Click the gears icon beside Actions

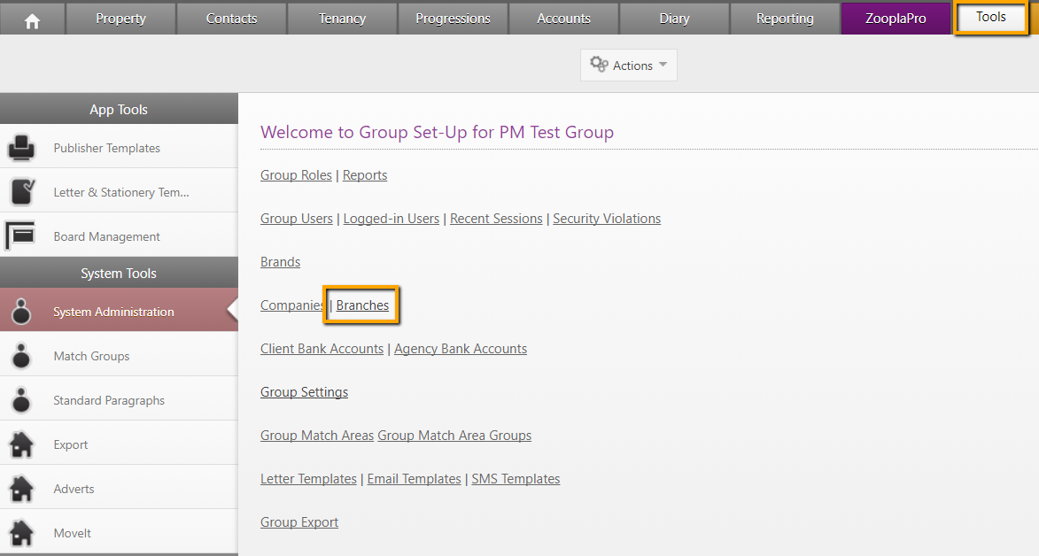tap(599, 65)
